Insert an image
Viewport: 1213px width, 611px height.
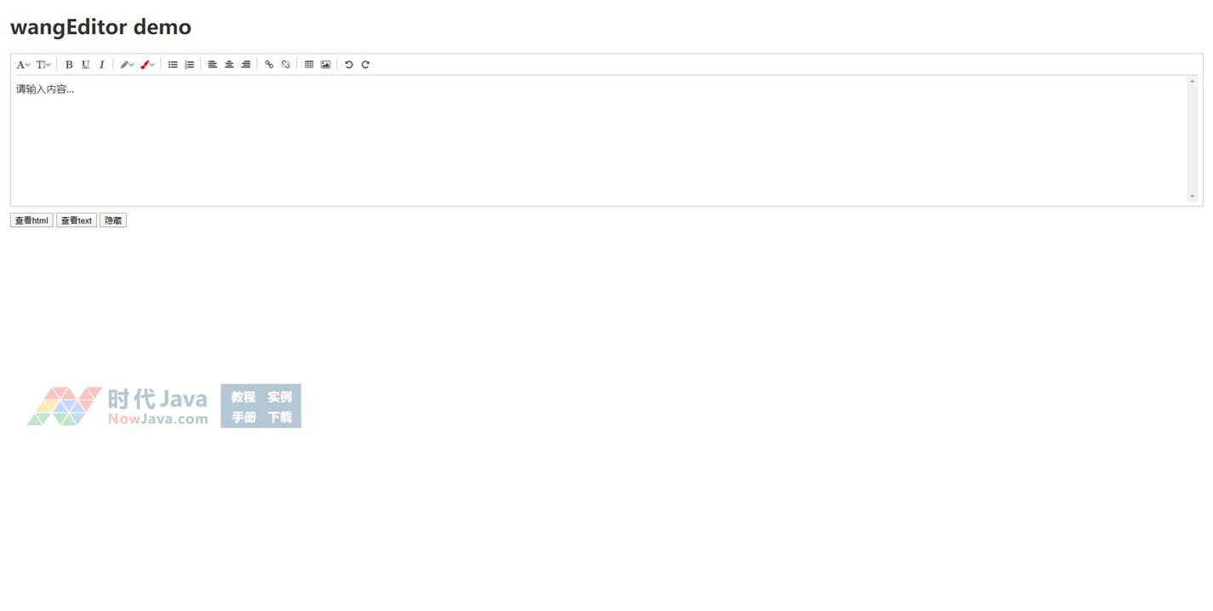325,65
